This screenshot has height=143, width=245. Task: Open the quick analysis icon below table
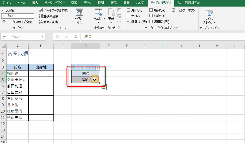tap(104, 87)
